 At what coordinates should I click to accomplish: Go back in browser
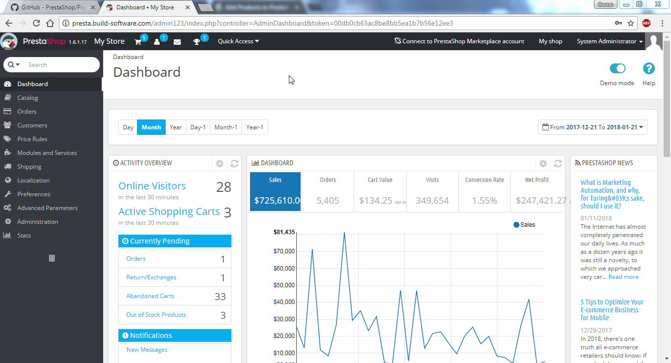(8, 23)
